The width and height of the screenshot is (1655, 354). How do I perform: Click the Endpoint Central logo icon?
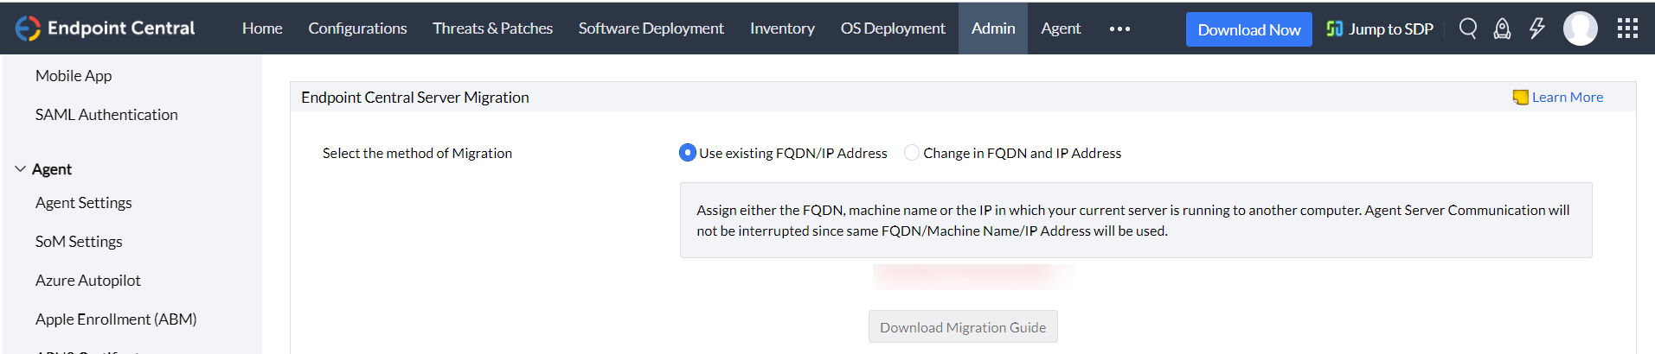[x=28, y=28]
